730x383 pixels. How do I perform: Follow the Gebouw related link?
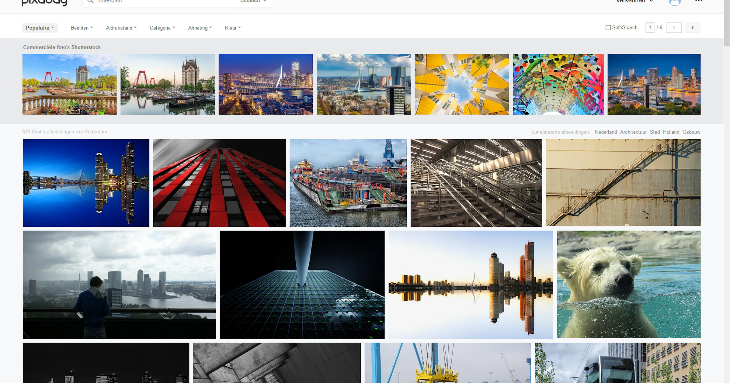[x=691, y=132]
